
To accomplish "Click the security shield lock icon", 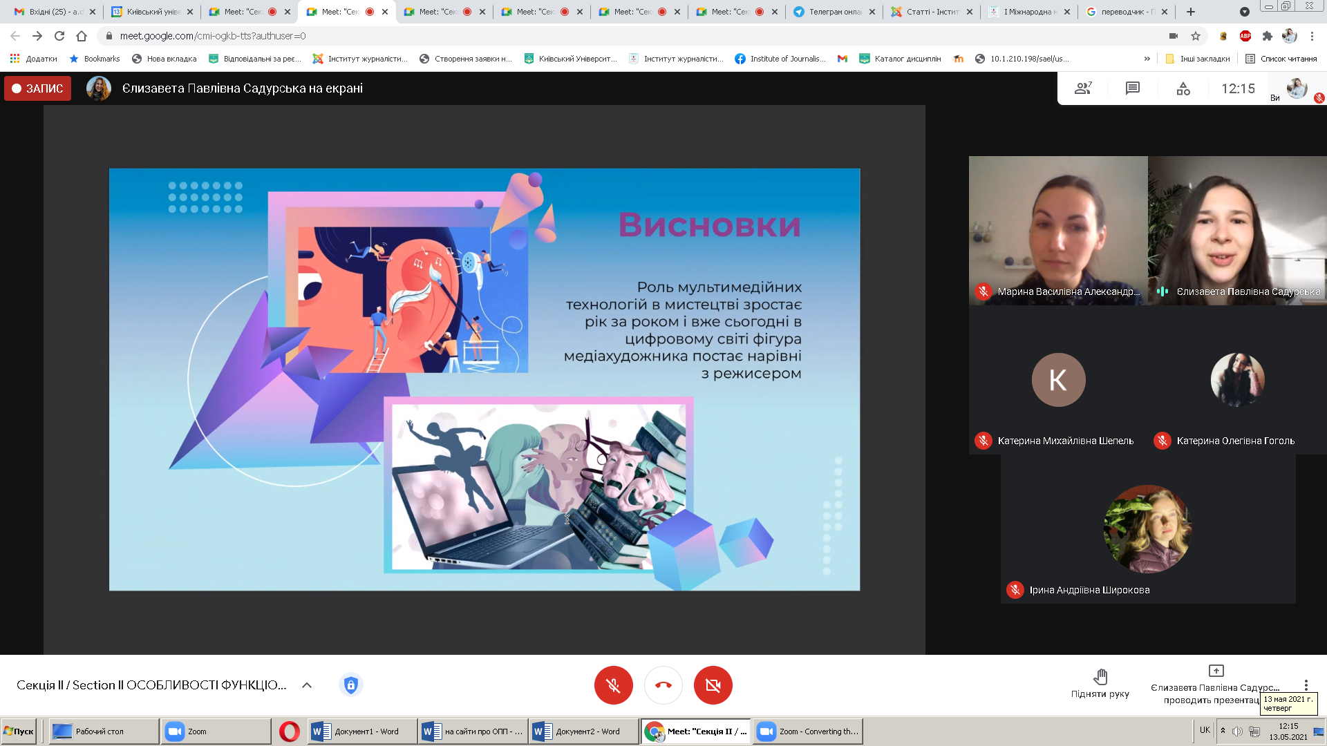I will coord(351,685).
